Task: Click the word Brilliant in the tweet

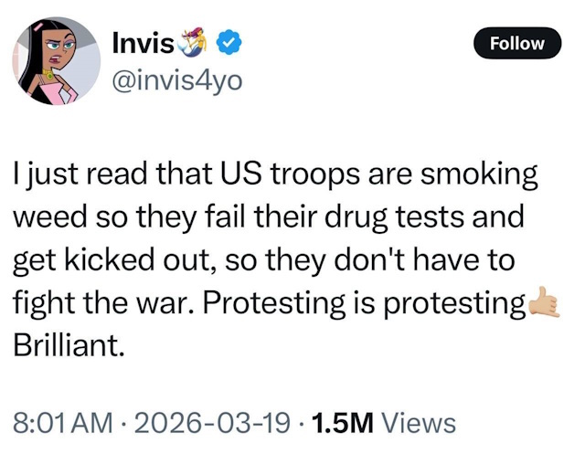Action: pyautogui.click(x=68, y=344)
